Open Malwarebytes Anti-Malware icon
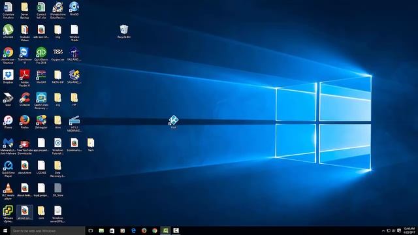Screen dimensions: 418x235 8,146
